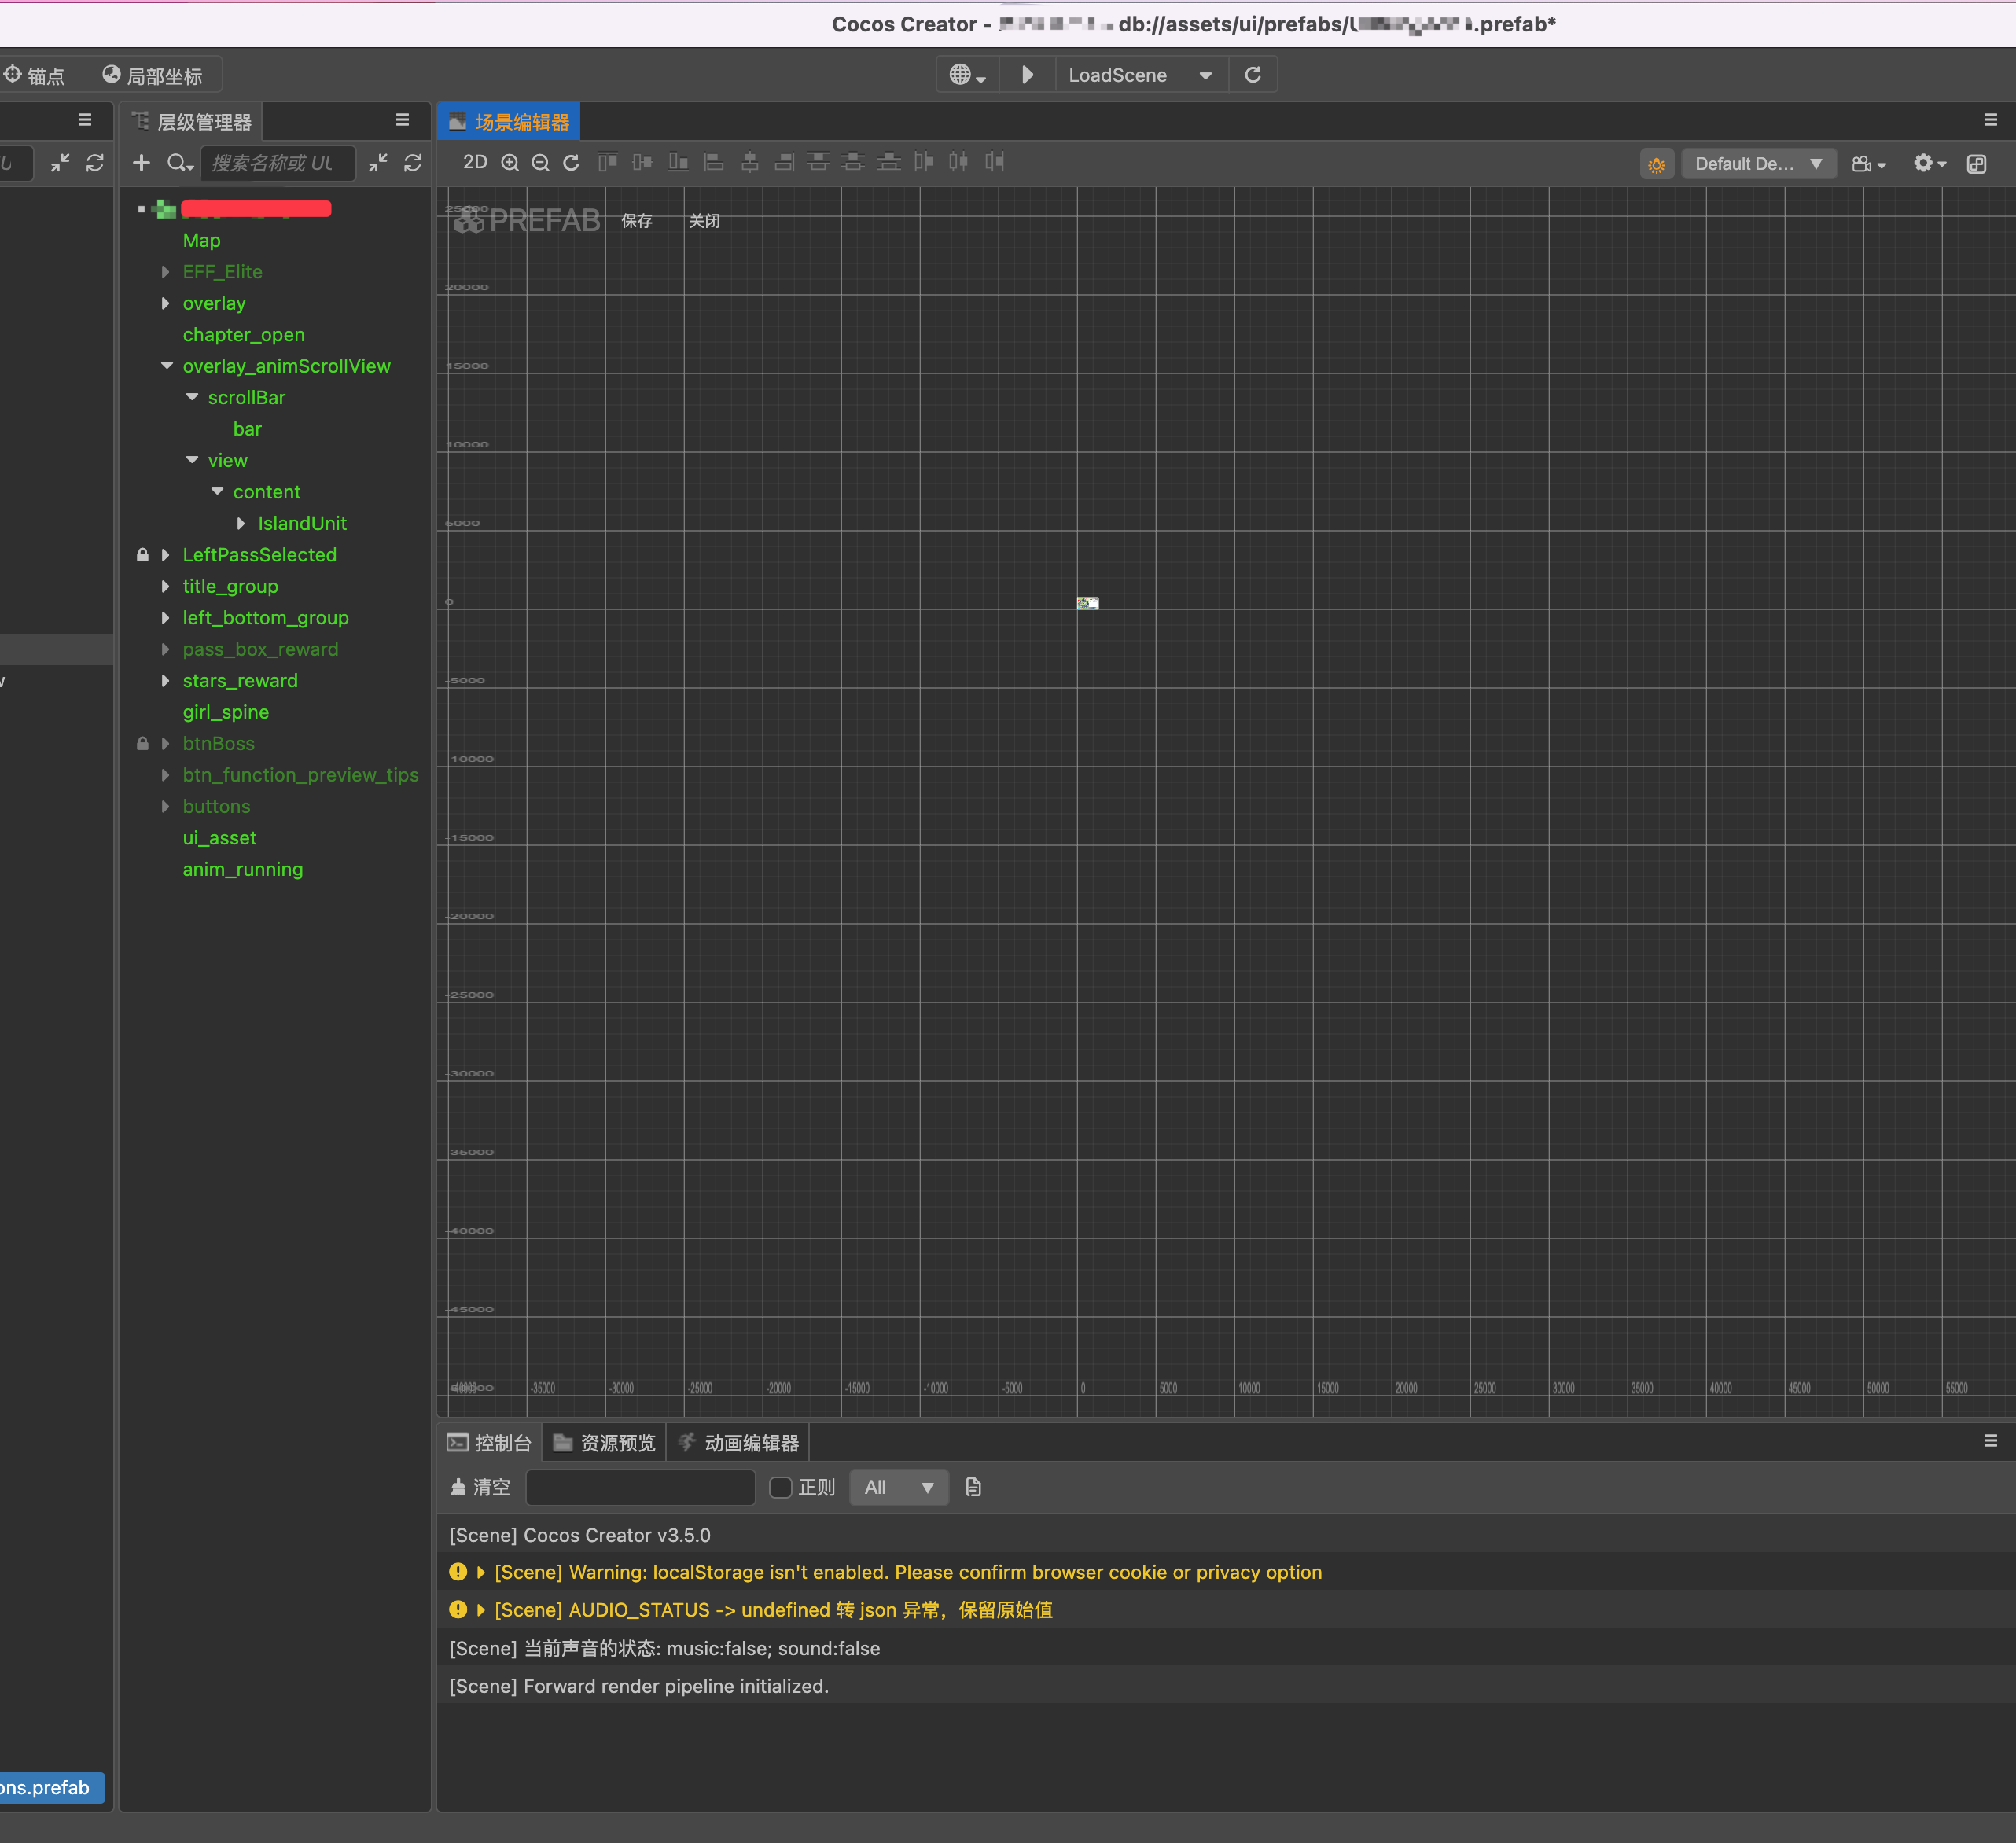Image resolution: width=2016 pixels, height=1843 pixels.
Task: Expand the IslandUnit node
Action: pos(241,523)
